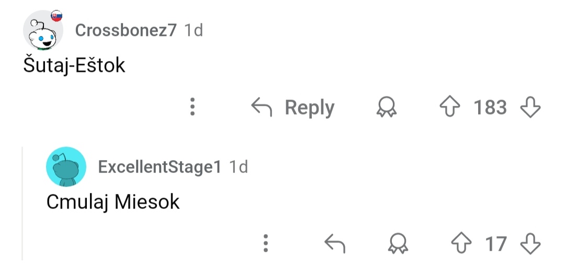Click the 1d timestamp beside ExcellentStage1
Viewport: 565px width, 268px height.
coord(239,167)
